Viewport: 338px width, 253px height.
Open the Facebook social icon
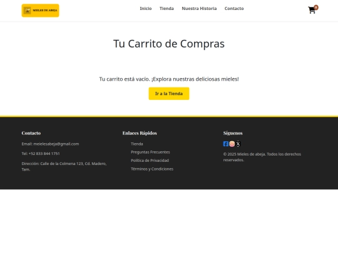click(x=226, y=144)
